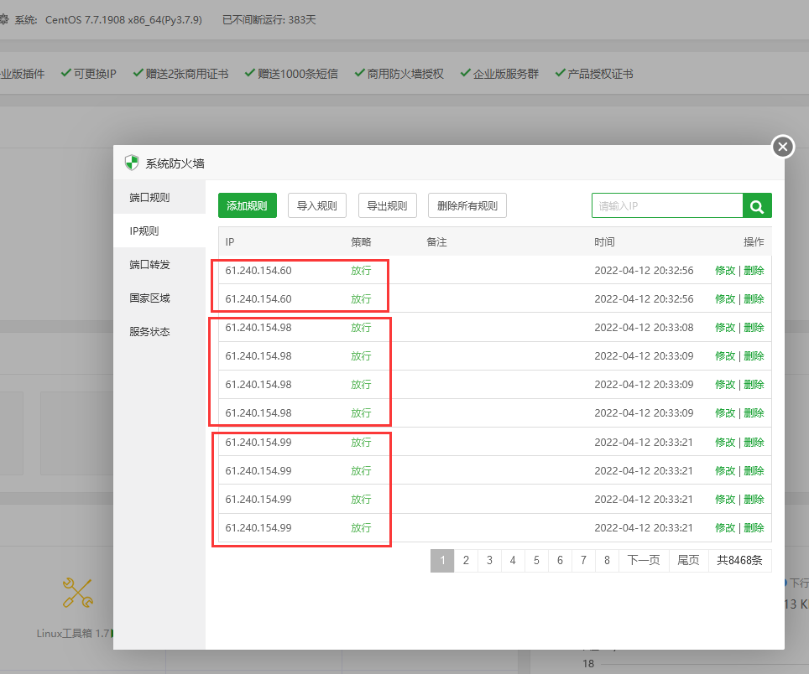Click the firewall shield icon in the title
Screen dimensions: 809x674
tap(132, 163)
